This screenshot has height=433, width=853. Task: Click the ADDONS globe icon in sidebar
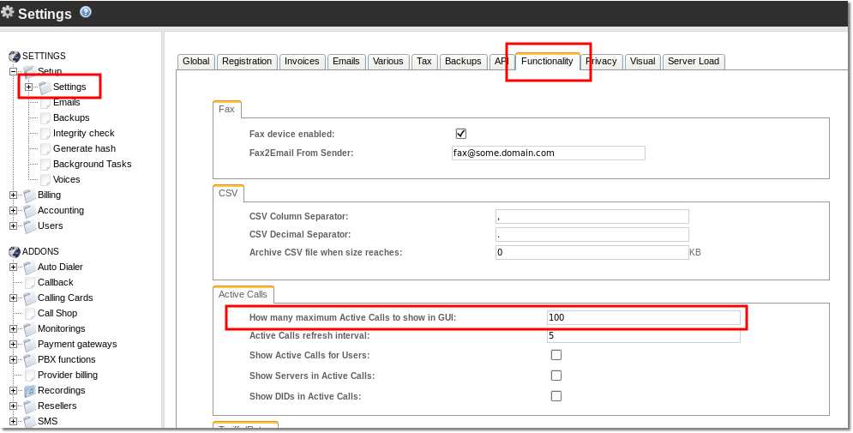tap(15, 252)
